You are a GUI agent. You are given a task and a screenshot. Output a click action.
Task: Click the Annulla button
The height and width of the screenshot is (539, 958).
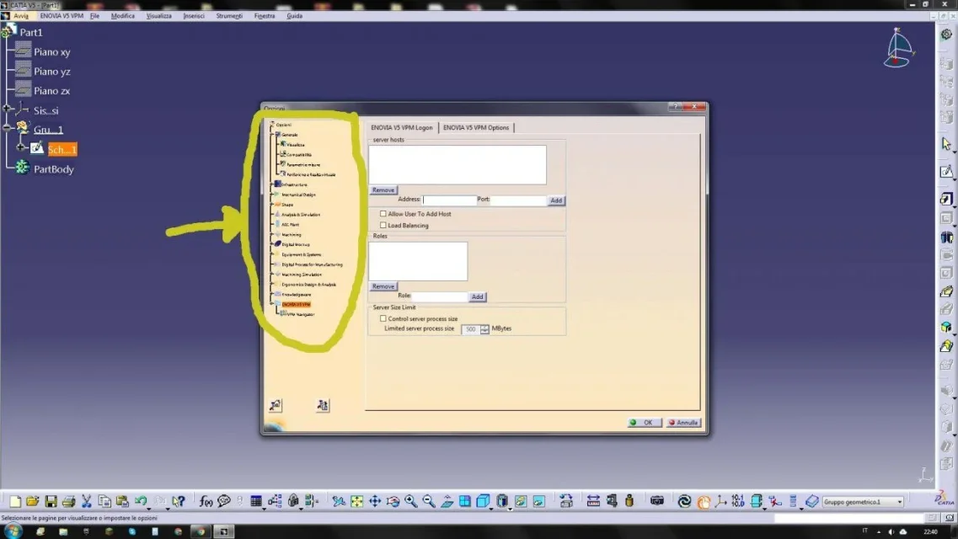(683, 423)
